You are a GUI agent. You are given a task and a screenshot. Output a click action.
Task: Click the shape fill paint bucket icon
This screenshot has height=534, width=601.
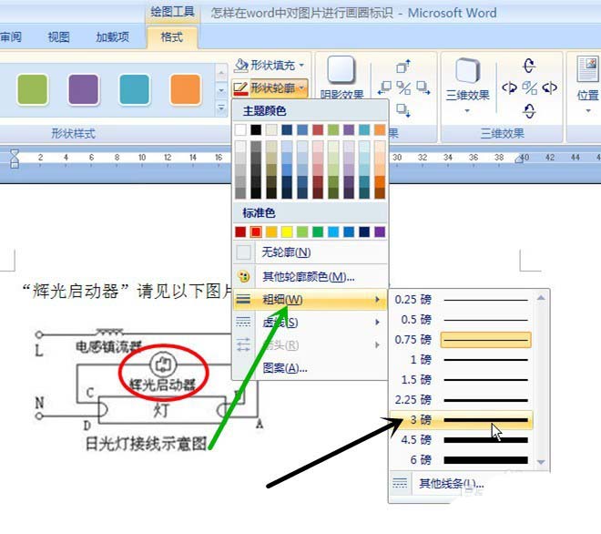click(x=241, y=66)
